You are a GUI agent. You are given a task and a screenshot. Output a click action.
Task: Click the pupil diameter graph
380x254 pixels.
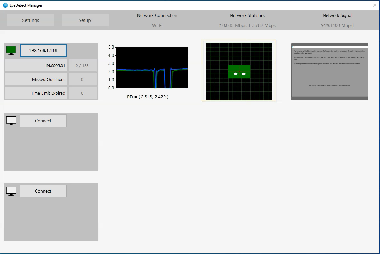pyautogui.click(x=152, y=67)
